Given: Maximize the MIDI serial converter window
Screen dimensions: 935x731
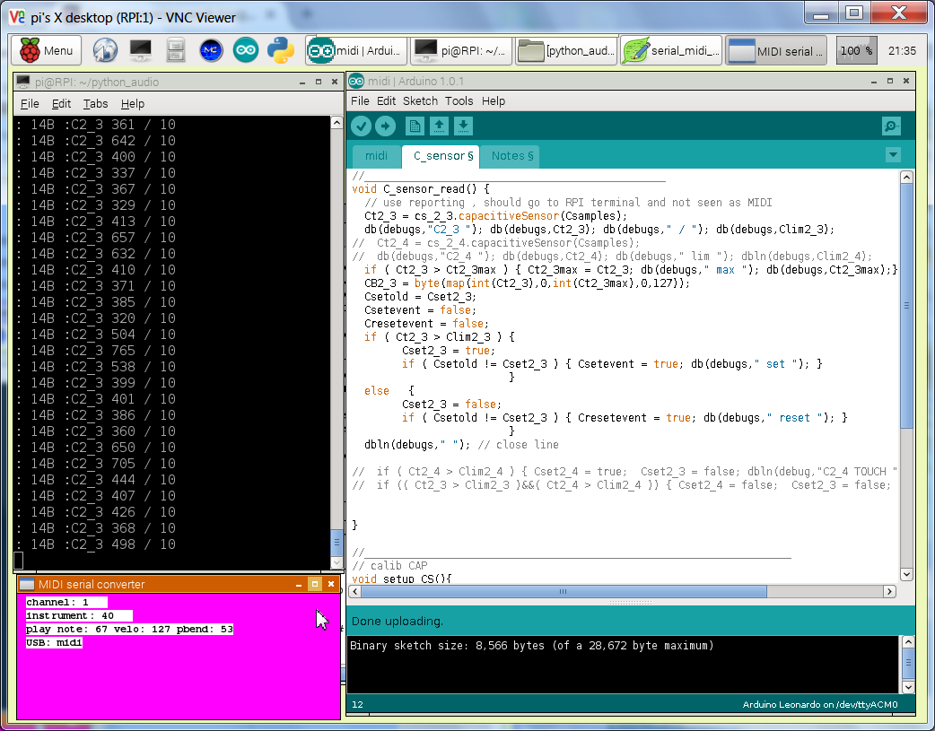Looking at the screenshot, I should [x=314, y=584].
